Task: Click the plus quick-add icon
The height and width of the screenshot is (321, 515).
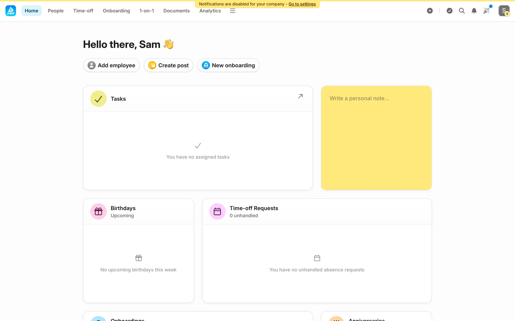Action: [x=430, y=11]
